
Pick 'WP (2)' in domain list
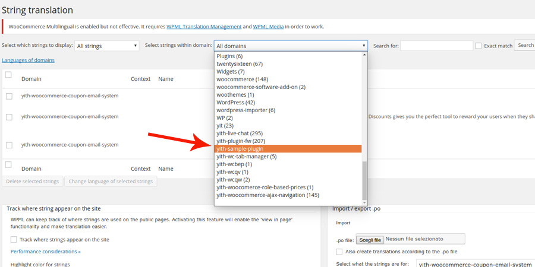pos(288,118)
